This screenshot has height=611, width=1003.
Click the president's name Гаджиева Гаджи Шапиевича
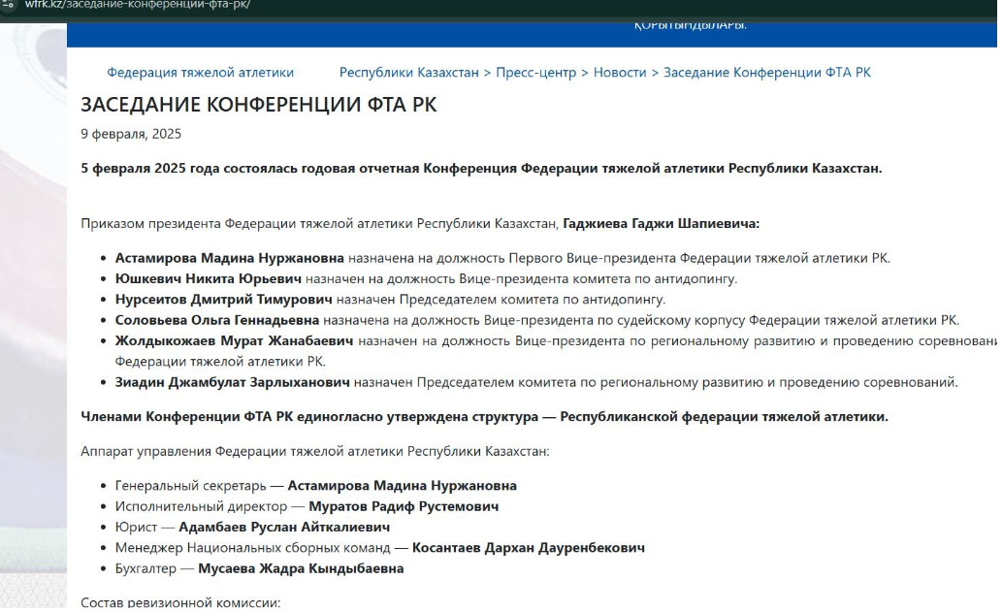point(661,223)
